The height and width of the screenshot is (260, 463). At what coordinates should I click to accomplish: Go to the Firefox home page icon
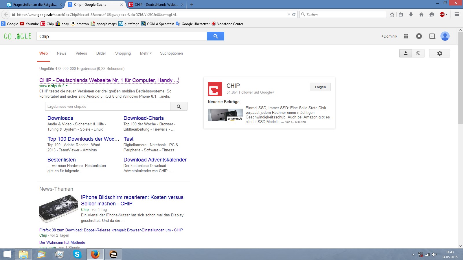tap(421, 14)
